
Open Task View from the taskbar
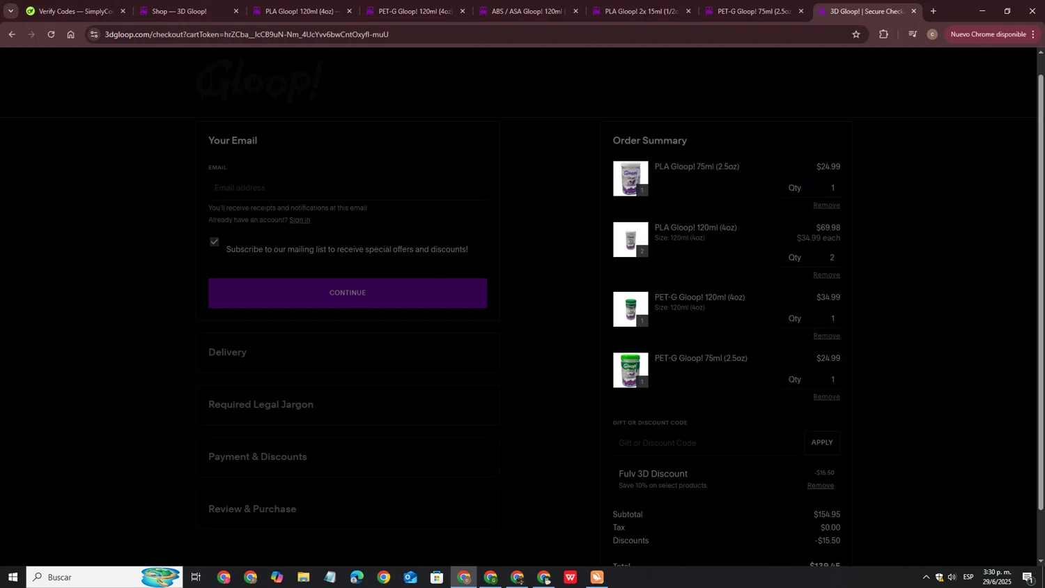(196, 577)
